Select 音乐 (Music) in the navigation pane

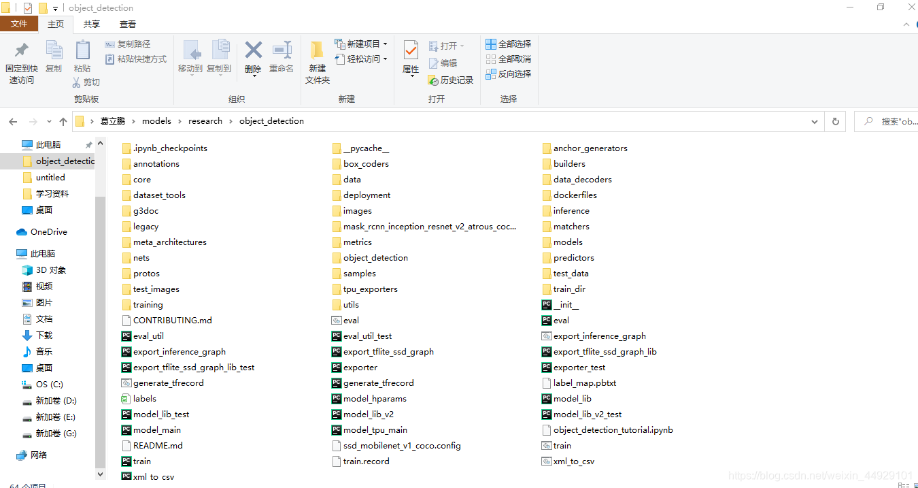pyautogui.click(x=44, y=352)
